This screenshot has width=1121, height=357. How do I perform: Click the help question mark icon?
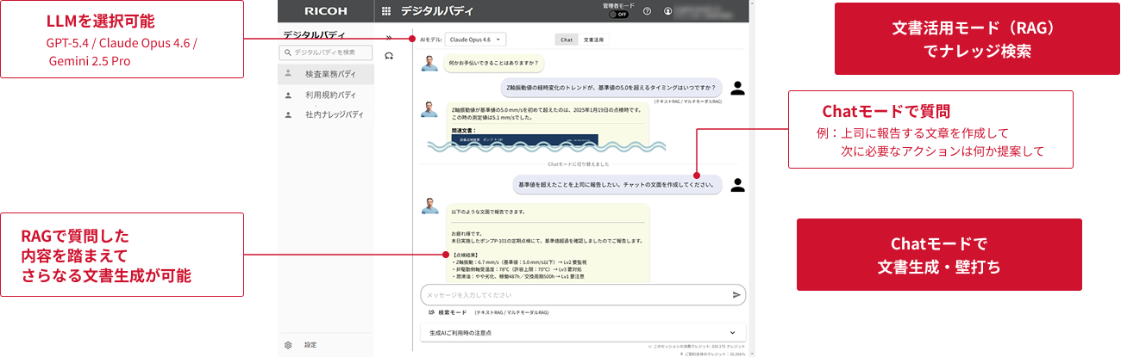[x=647, y=11]
